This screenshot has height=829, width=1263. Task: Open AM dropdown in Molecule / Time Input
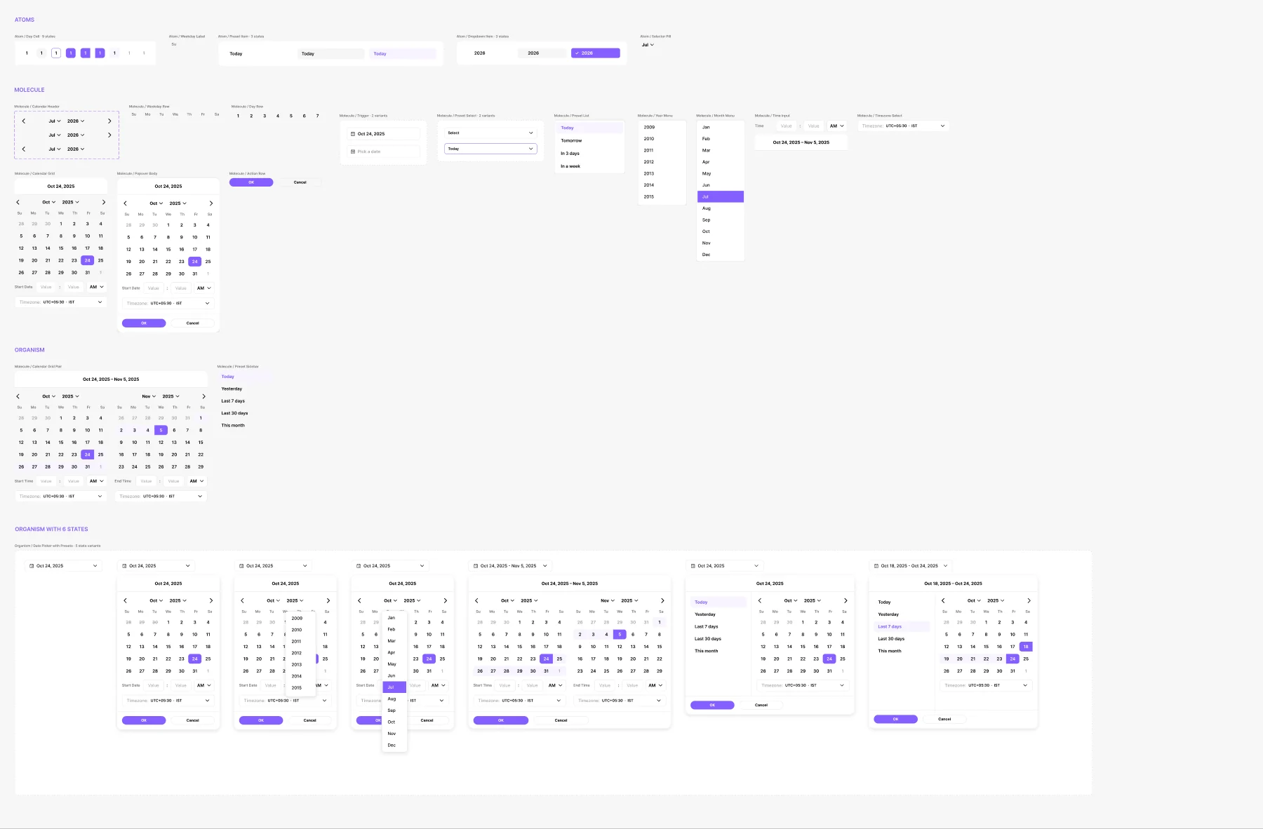click(837, 126)
